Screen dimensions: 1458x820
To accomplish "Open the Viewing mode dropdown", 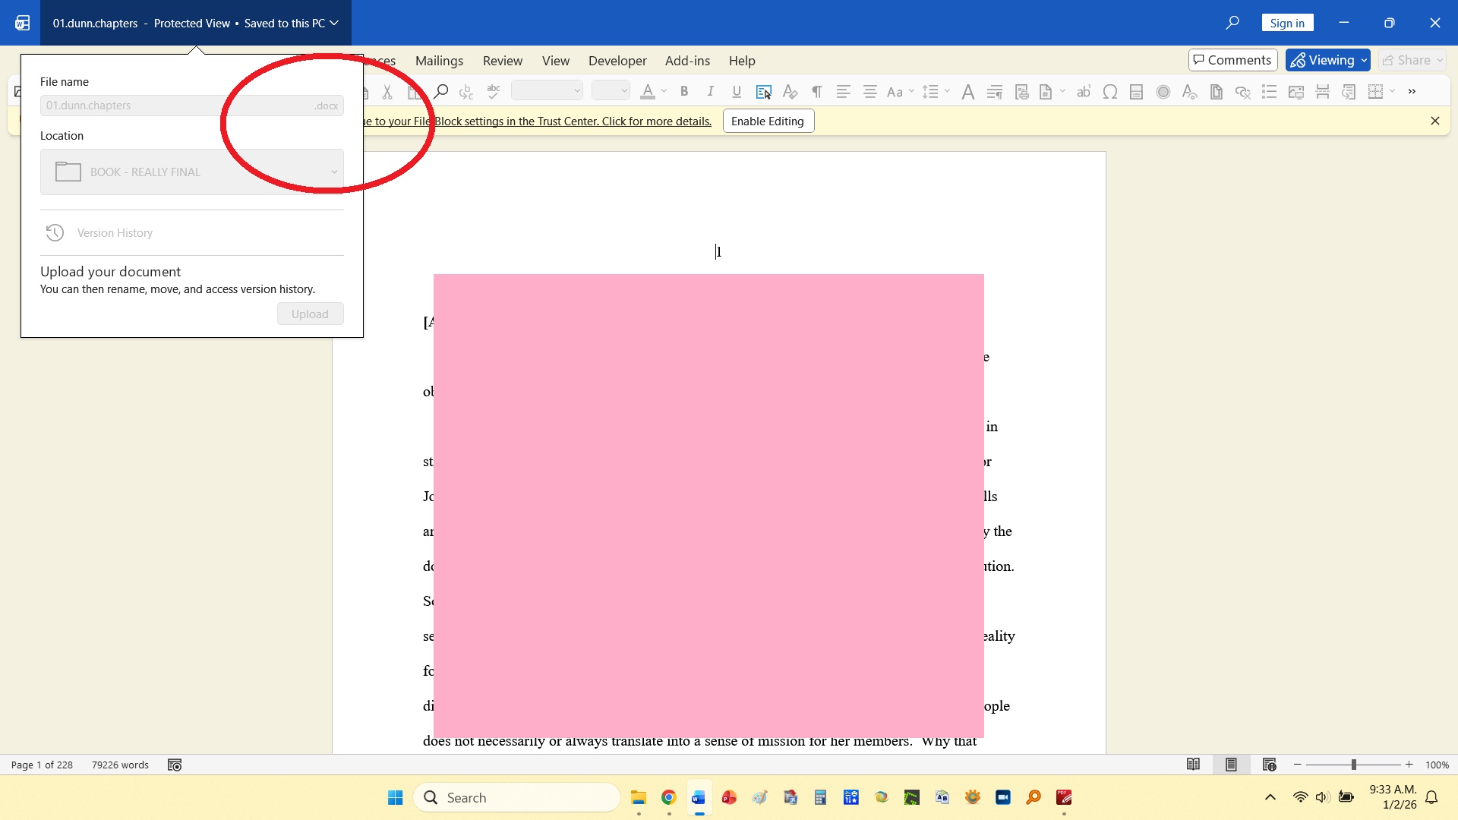I will point(1327,60).
